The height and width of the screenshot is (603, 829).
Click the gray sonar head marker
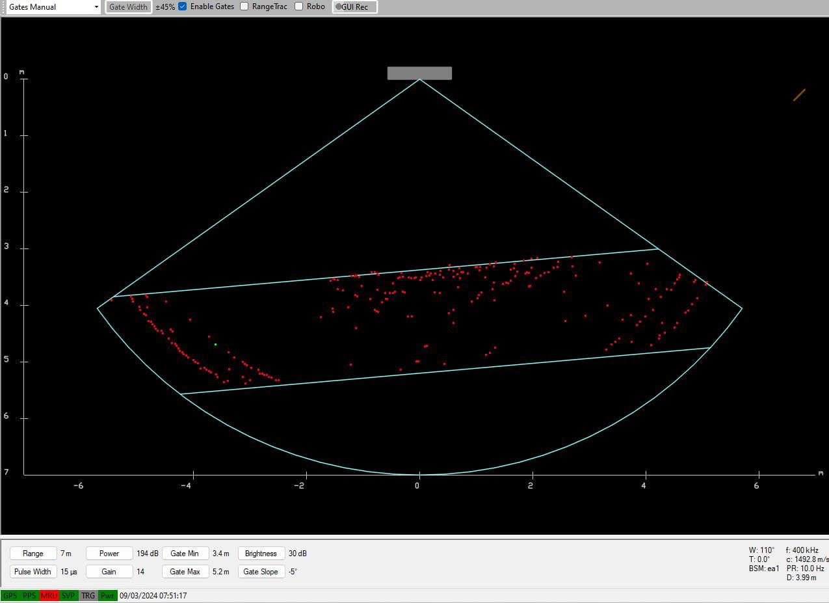(419, 73)
